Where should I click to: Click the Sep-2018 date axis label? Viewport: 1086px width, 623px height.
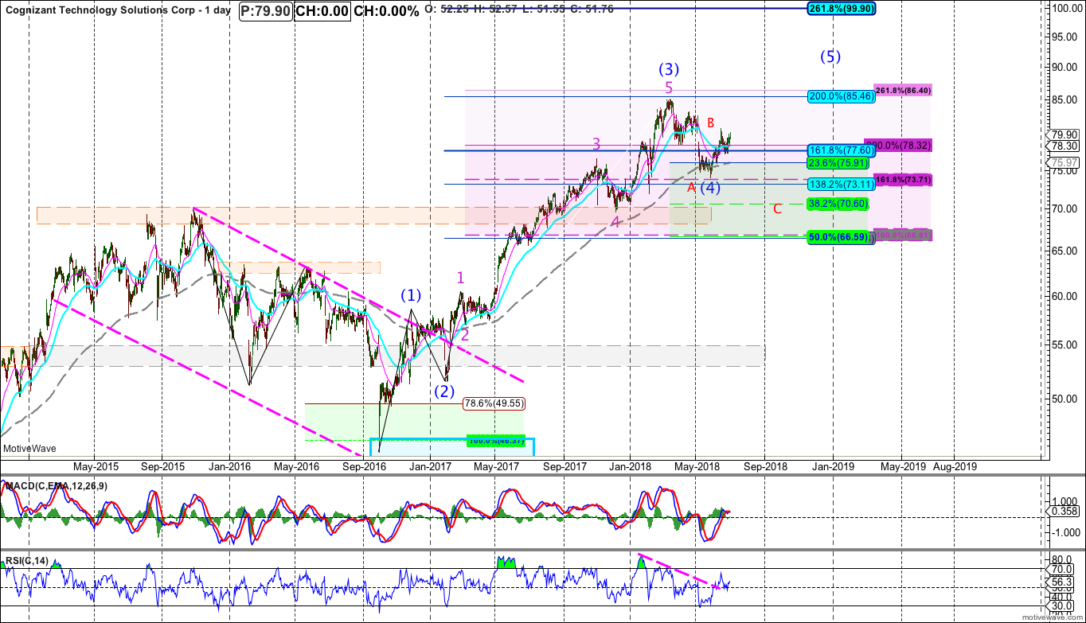[x=764, y=466]
